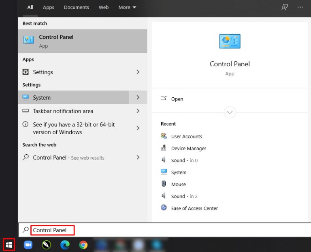Image resolution: width=311 pixels, height=252 pixels.
Task: Open Google Chrome from the taskbar
Action: coord(83,245)
